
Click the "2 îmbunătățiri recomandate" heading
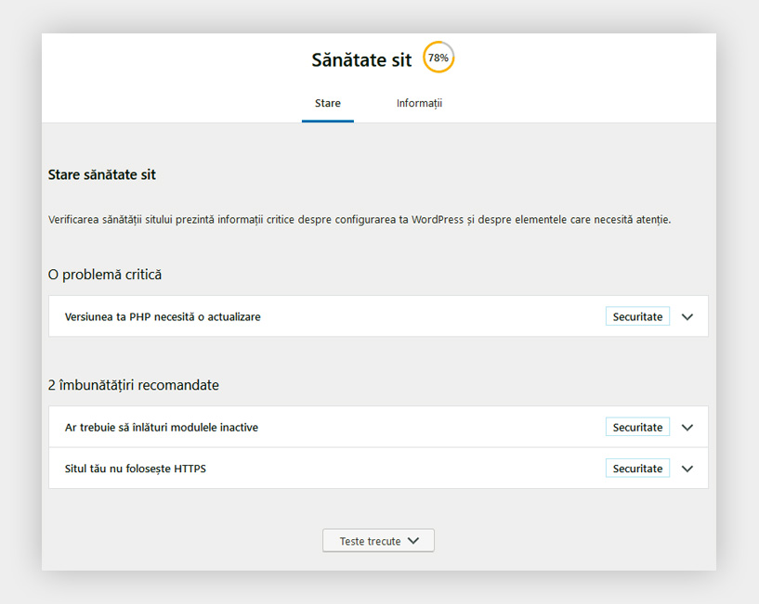click(x=134, y=385)
